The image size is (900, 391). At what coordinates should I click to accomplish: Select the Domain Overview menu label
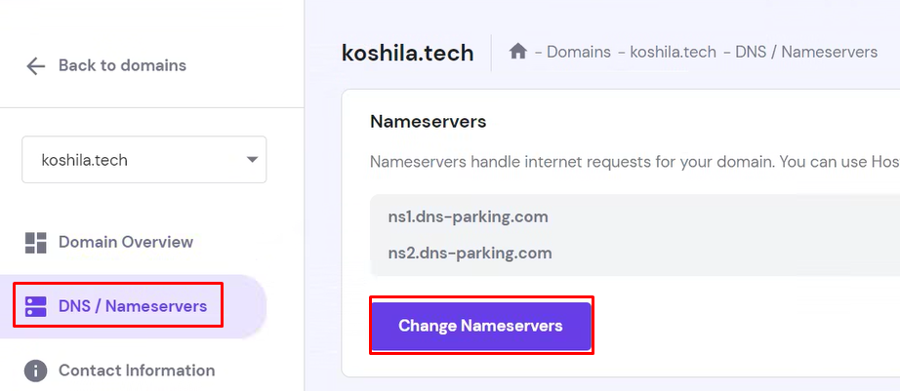126,242
